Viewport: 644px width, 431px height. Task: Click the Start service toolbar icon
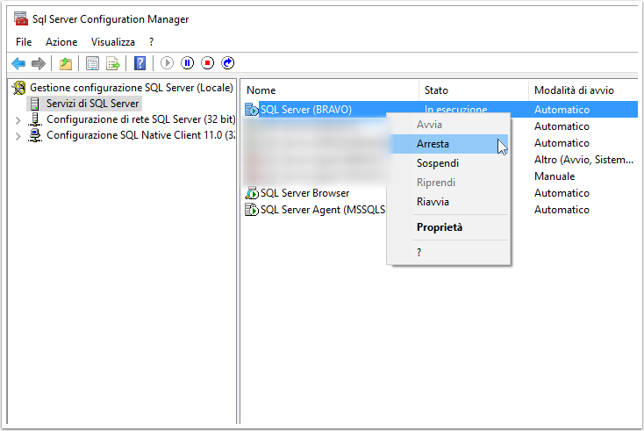167,63
